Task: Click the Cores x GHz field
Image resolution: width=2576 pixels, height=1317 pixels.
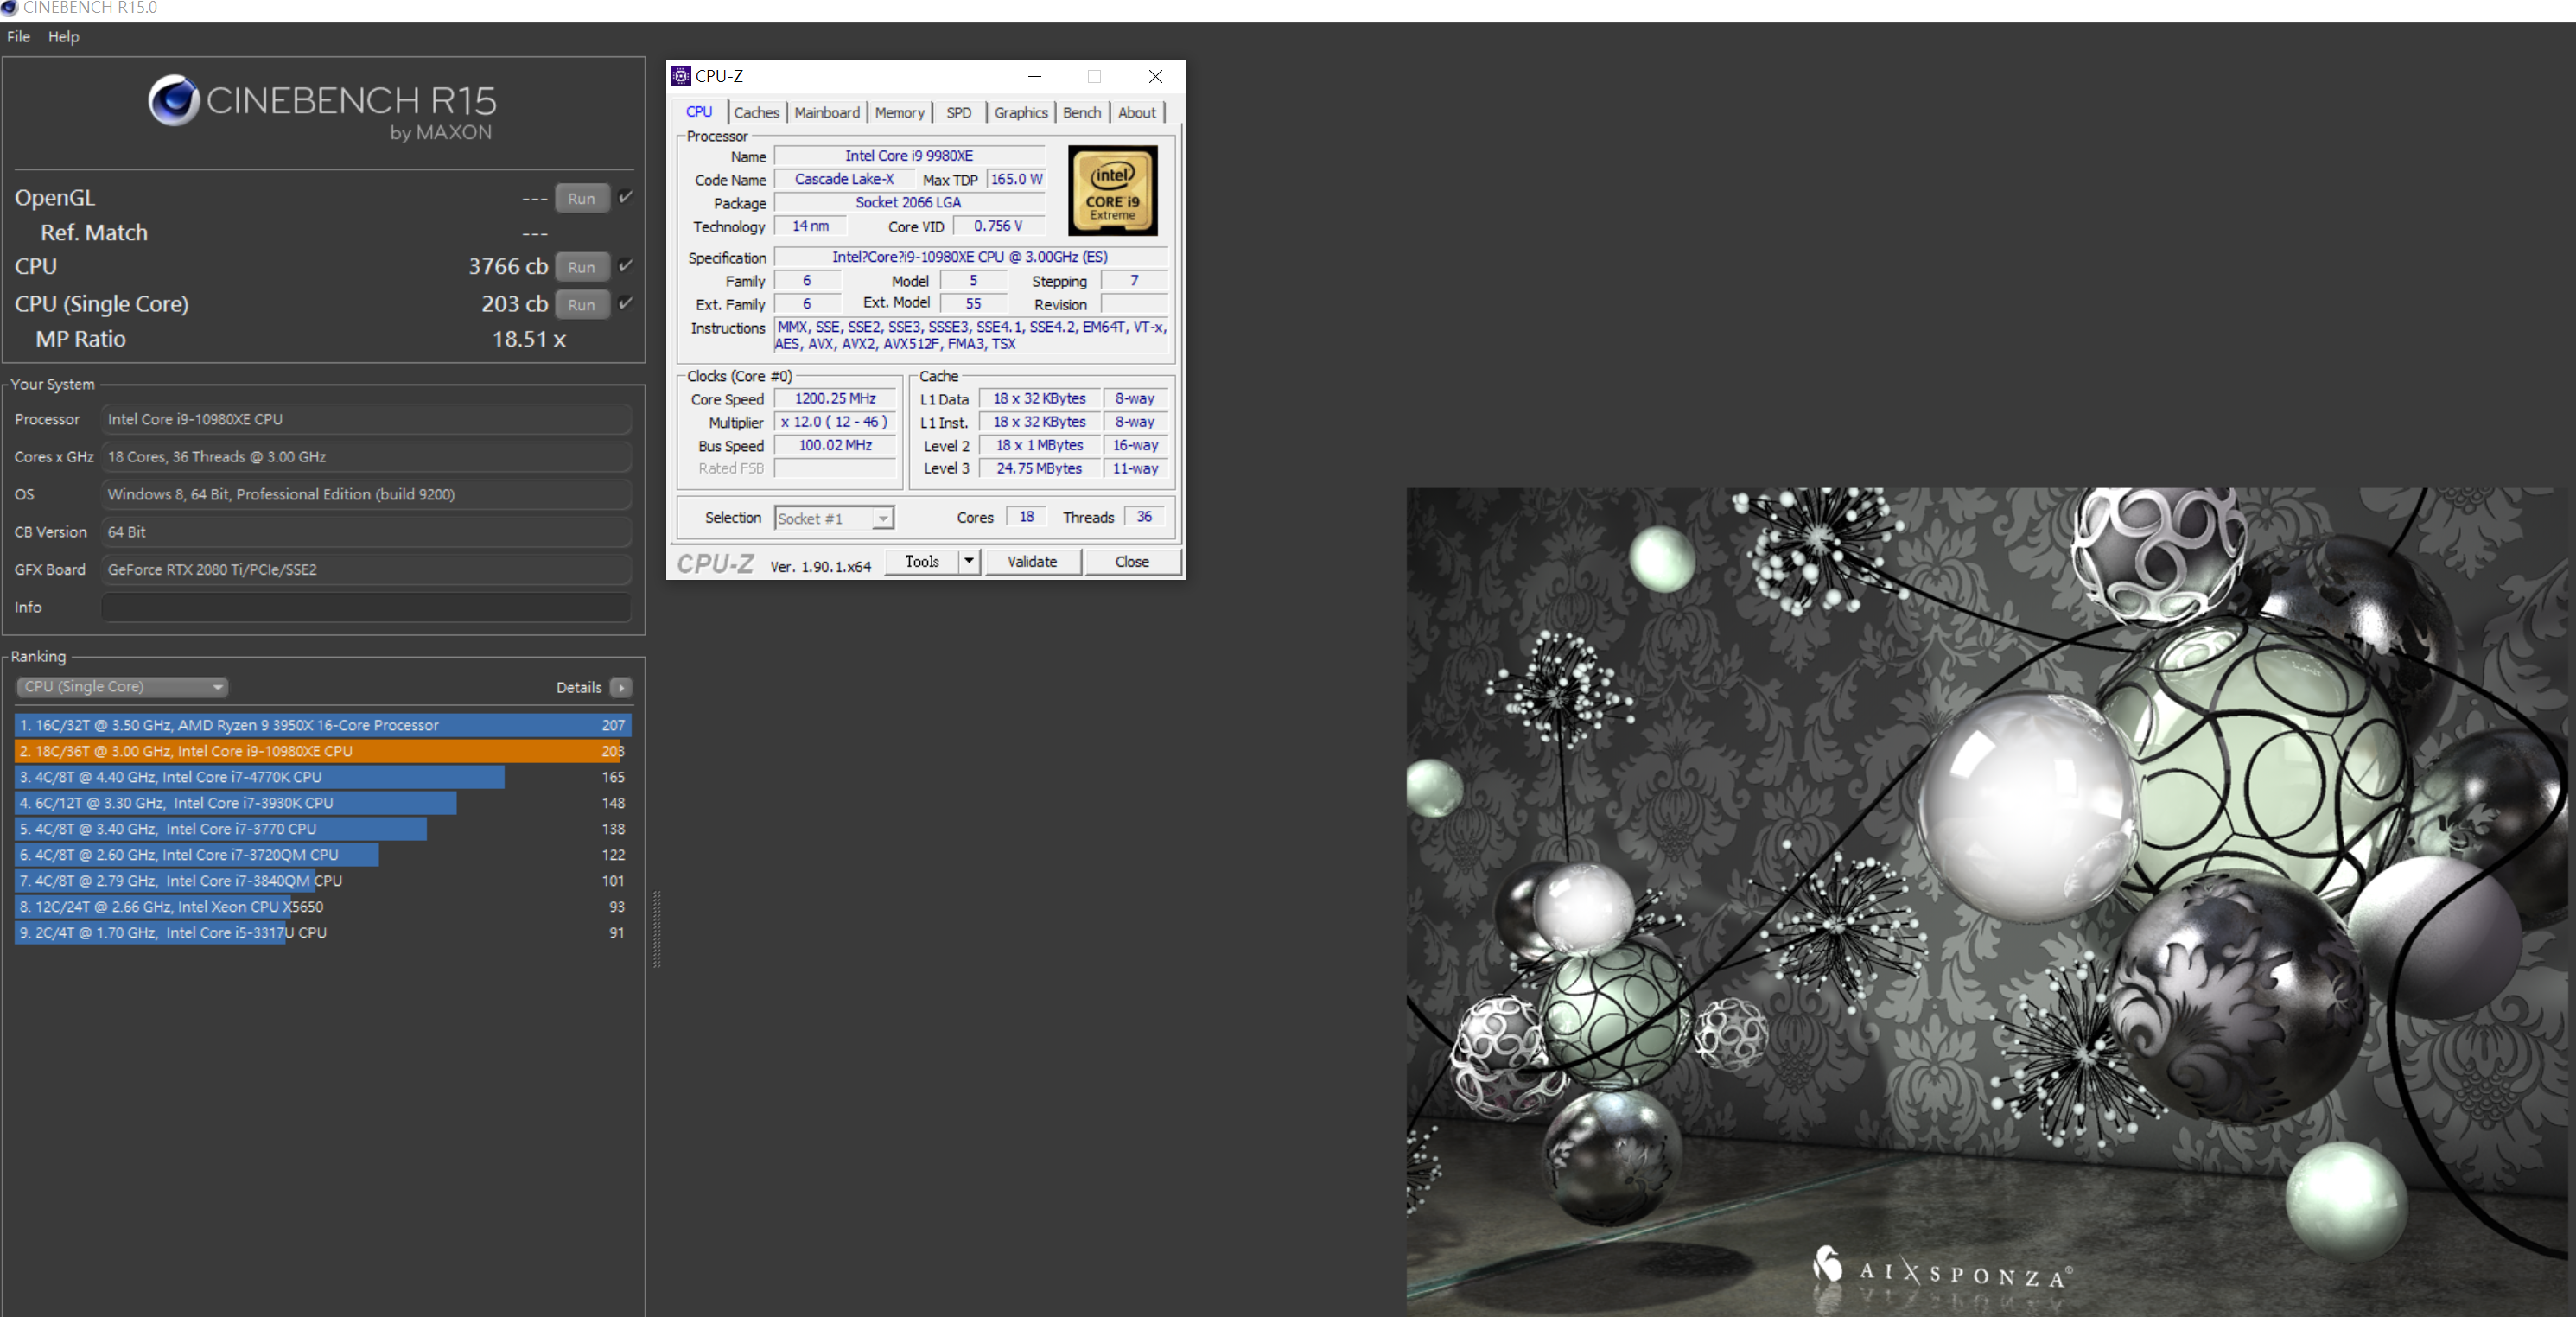Action: [x=366, y=456]
